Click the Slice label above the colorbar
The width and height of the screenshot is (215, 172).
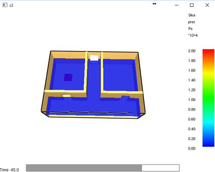point(192,15)
